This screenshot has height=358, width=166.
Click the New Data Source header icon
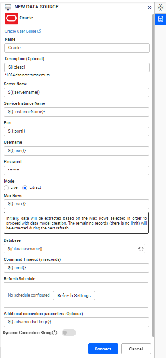8,8
